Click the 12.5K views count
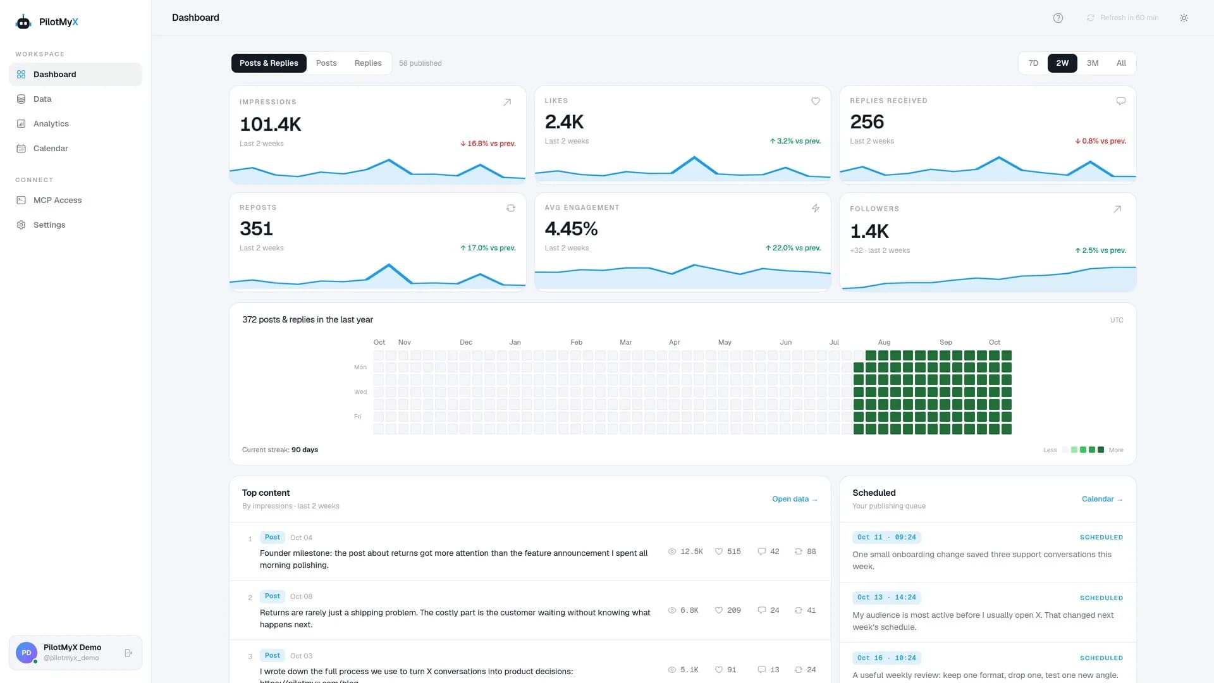 coord(685,551)
